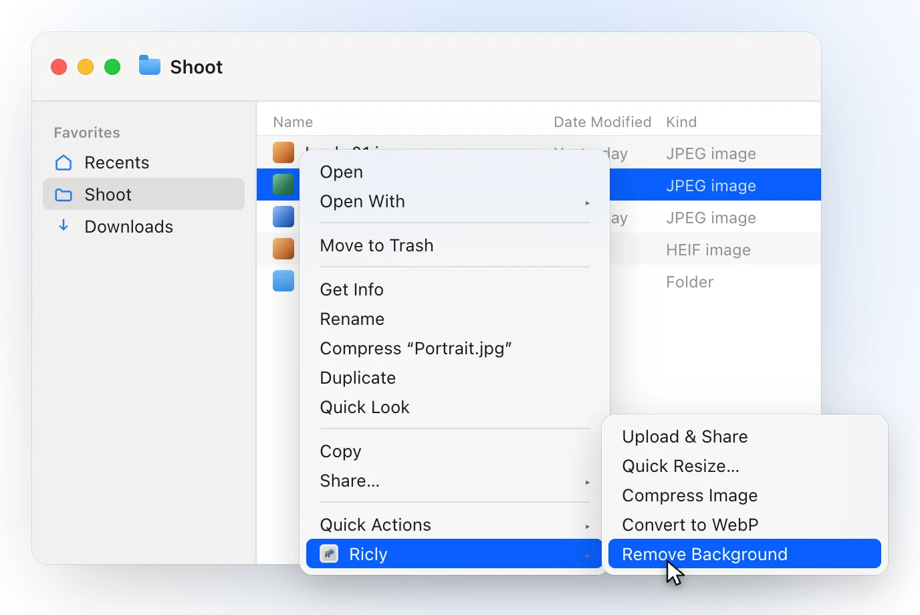Click the Downloads arrow icon in sidebar

coord(64,225)
